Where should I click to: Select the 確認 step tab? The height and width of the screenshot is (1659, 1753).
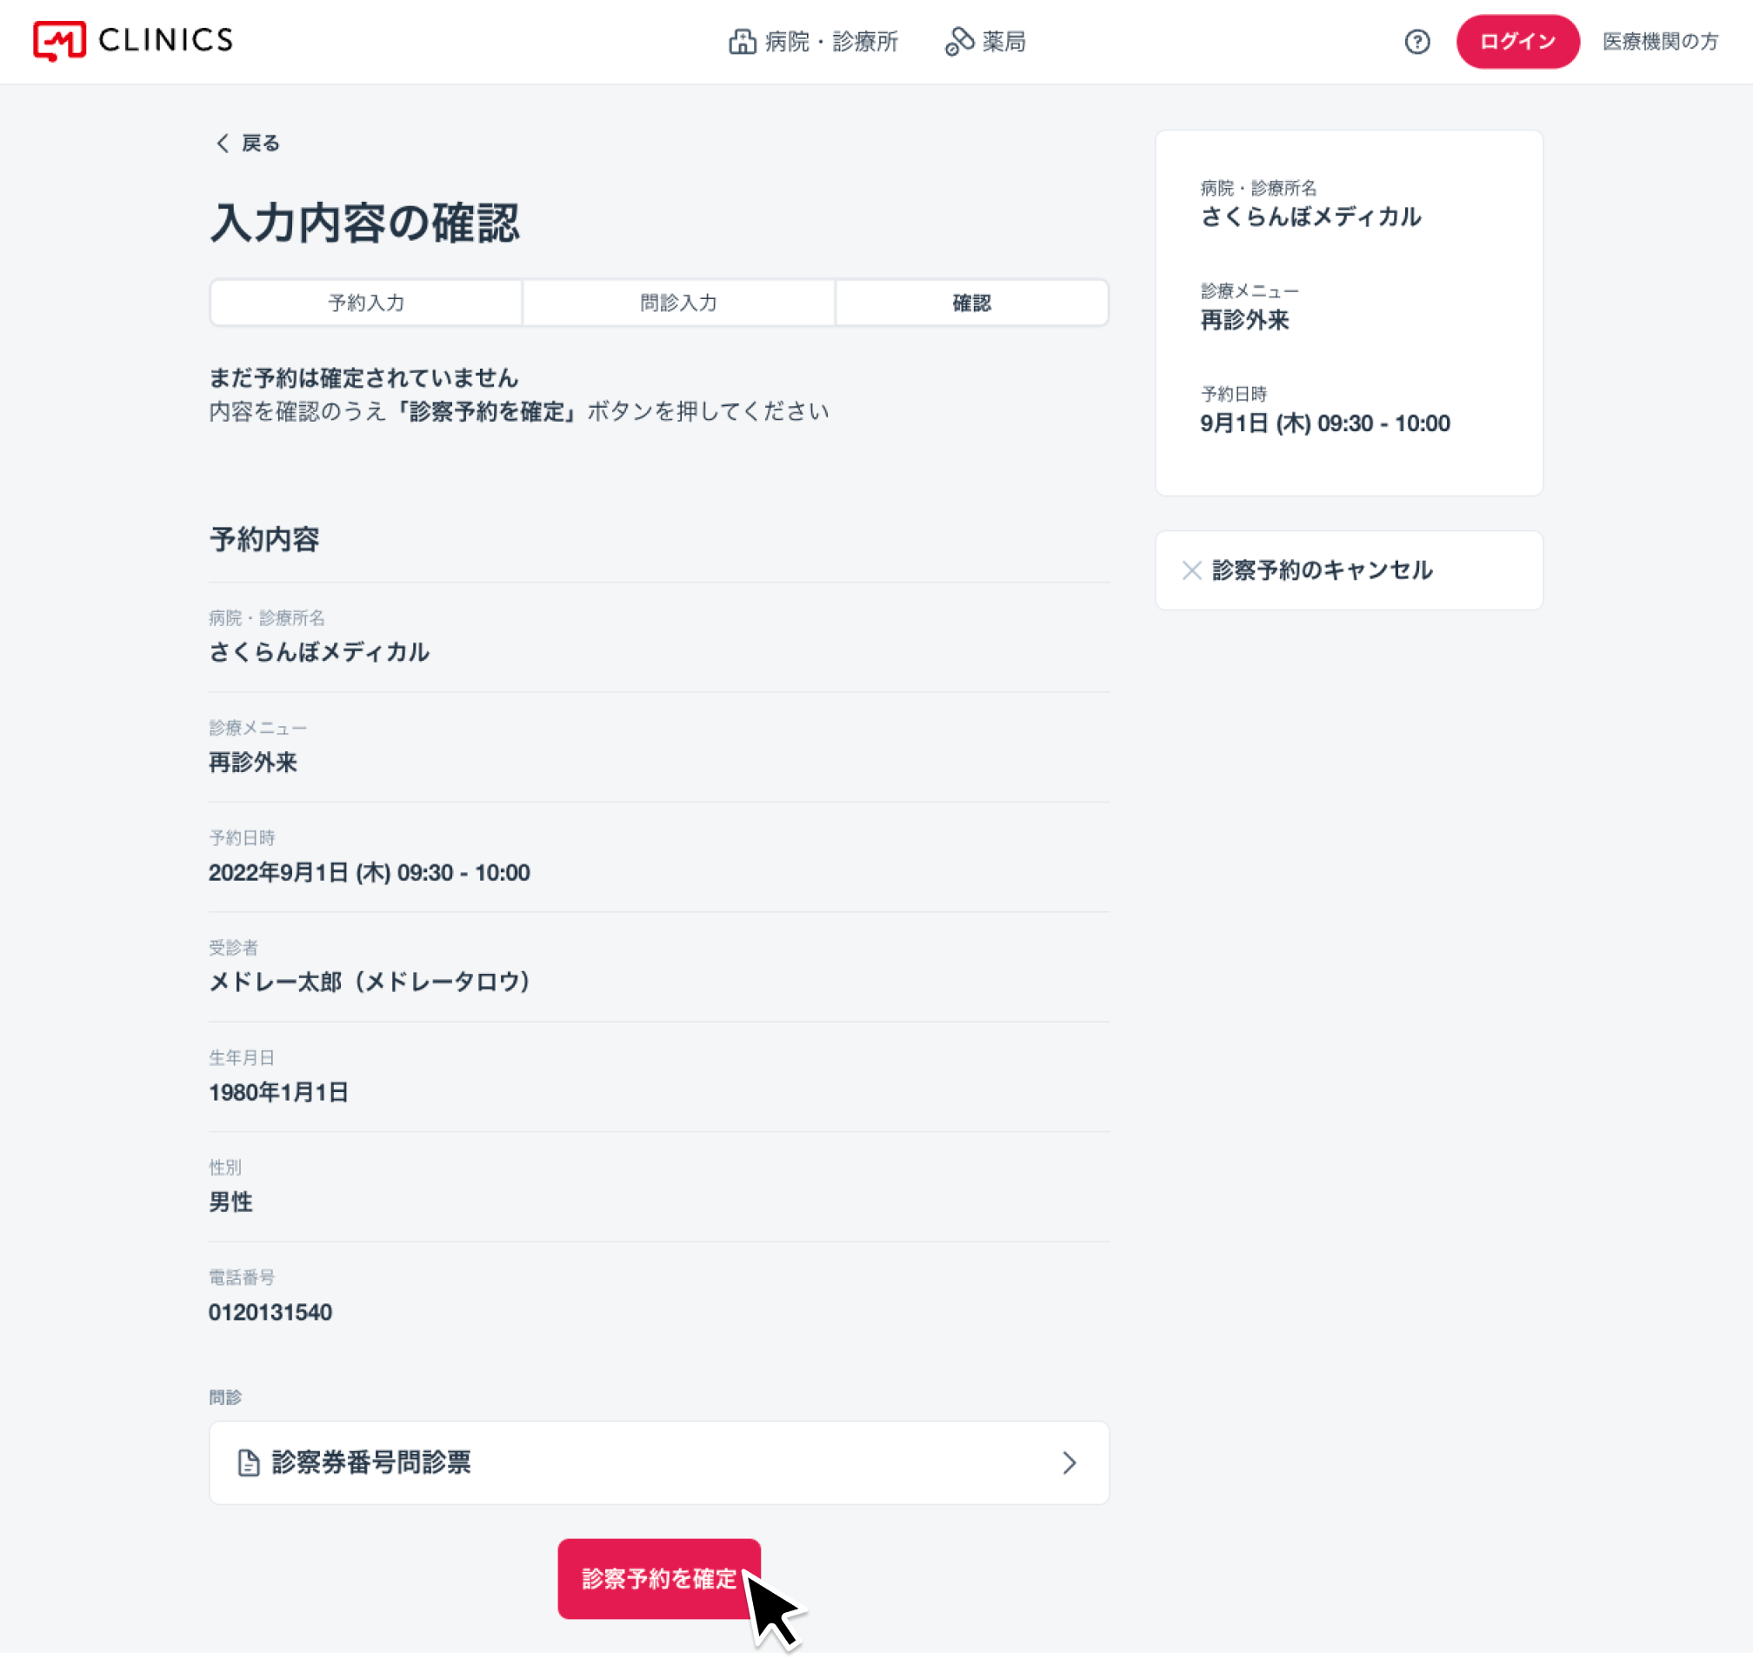coord(971,303)
